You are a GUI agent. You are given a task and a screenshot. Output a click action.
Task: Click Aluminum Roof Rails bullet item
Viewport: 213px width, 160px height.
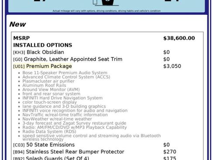pos(44,85)
